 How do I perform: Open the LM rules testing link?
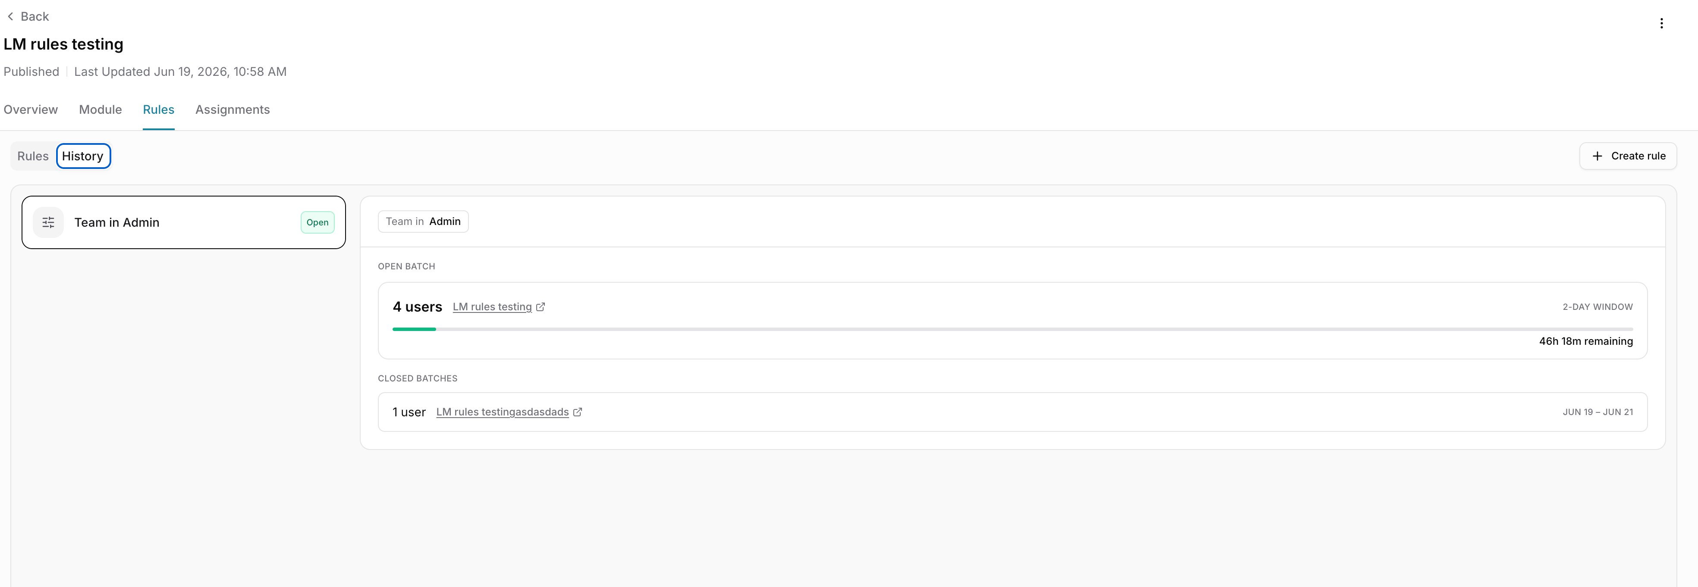[x=492, y=307]
